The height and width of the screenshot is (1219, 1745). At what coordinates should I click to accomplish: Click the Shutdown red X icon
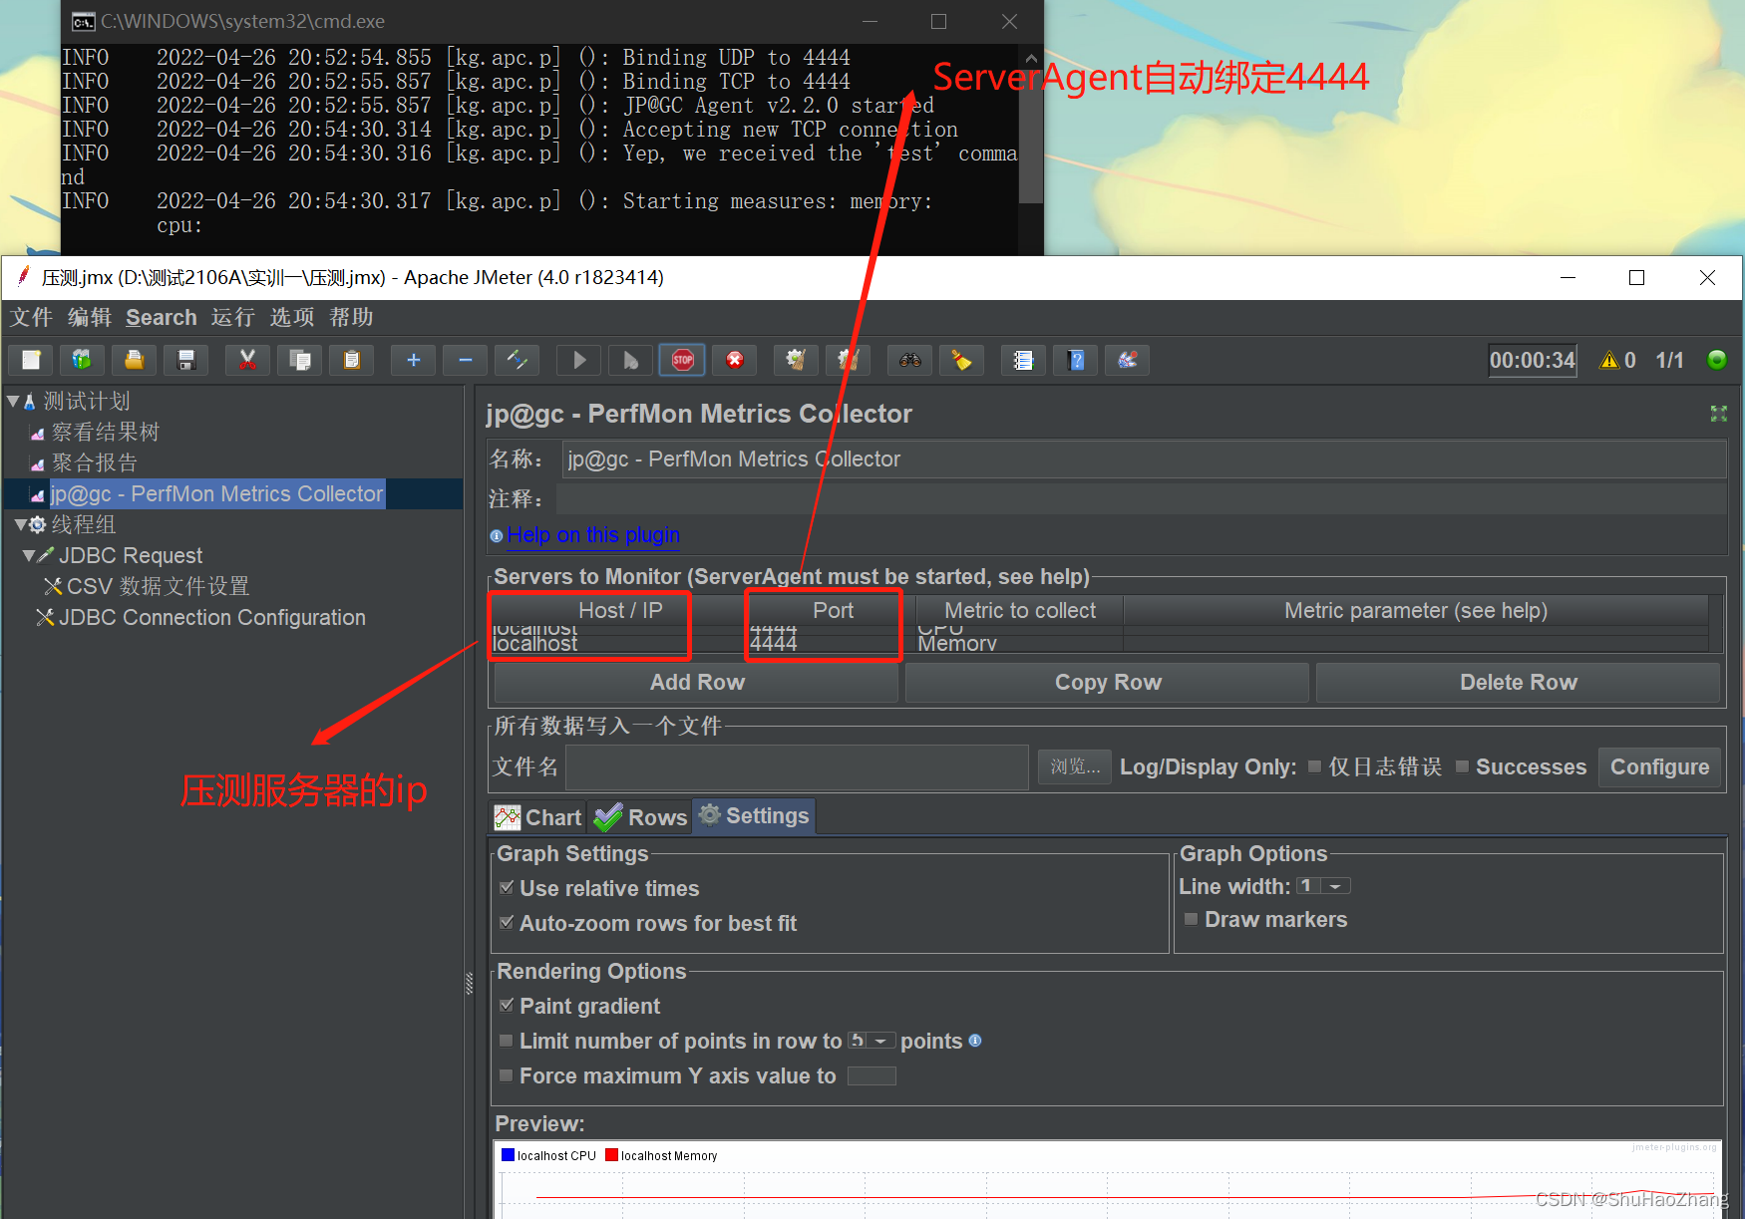click(x=735, y=360)
